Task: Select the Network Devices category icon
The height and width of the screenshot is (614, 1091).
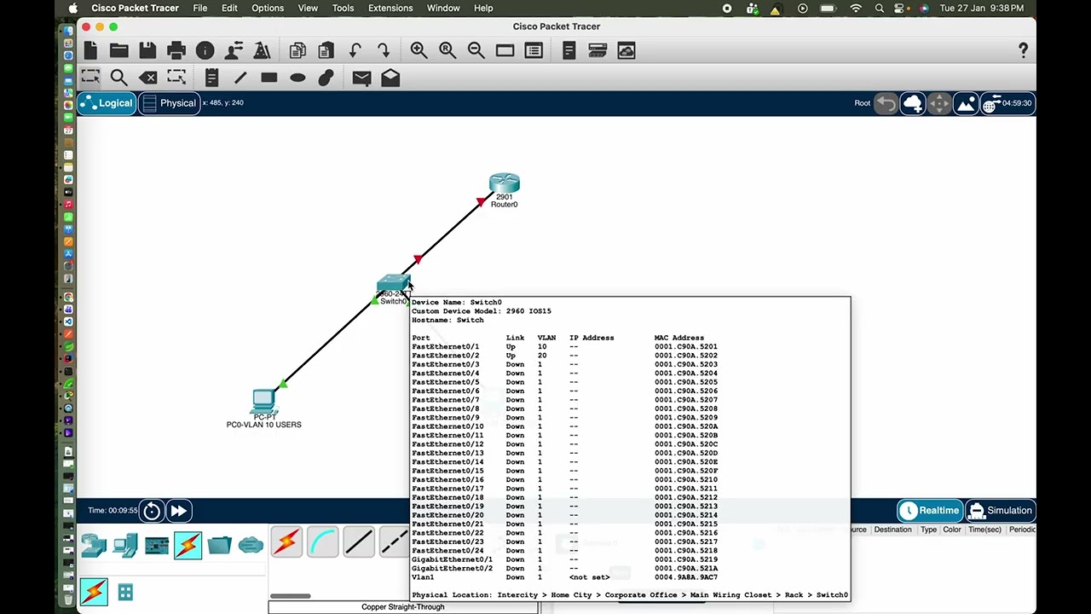Action: point(94,544)
